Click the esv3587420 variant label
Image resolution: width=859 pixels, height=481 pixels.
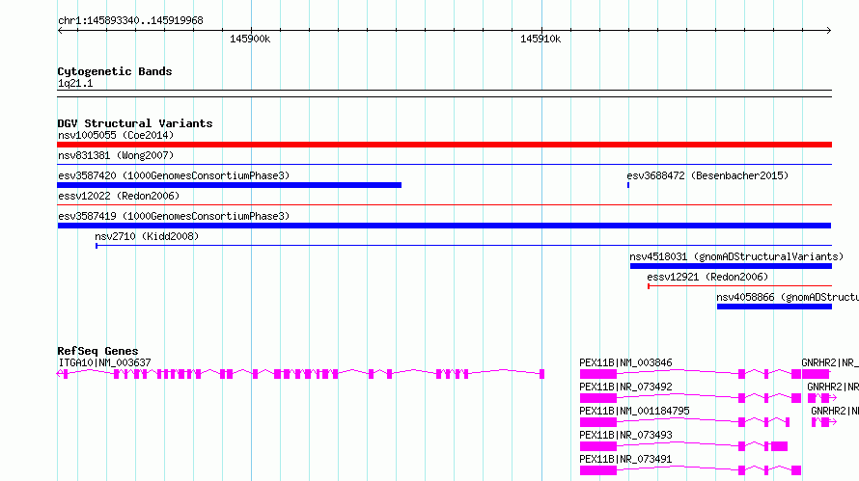(174, 175)
